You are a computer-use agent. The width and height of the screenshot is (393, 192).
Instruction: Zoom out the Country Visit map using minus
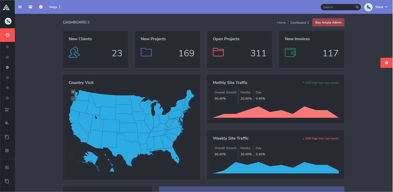click(x=73, y=98)
